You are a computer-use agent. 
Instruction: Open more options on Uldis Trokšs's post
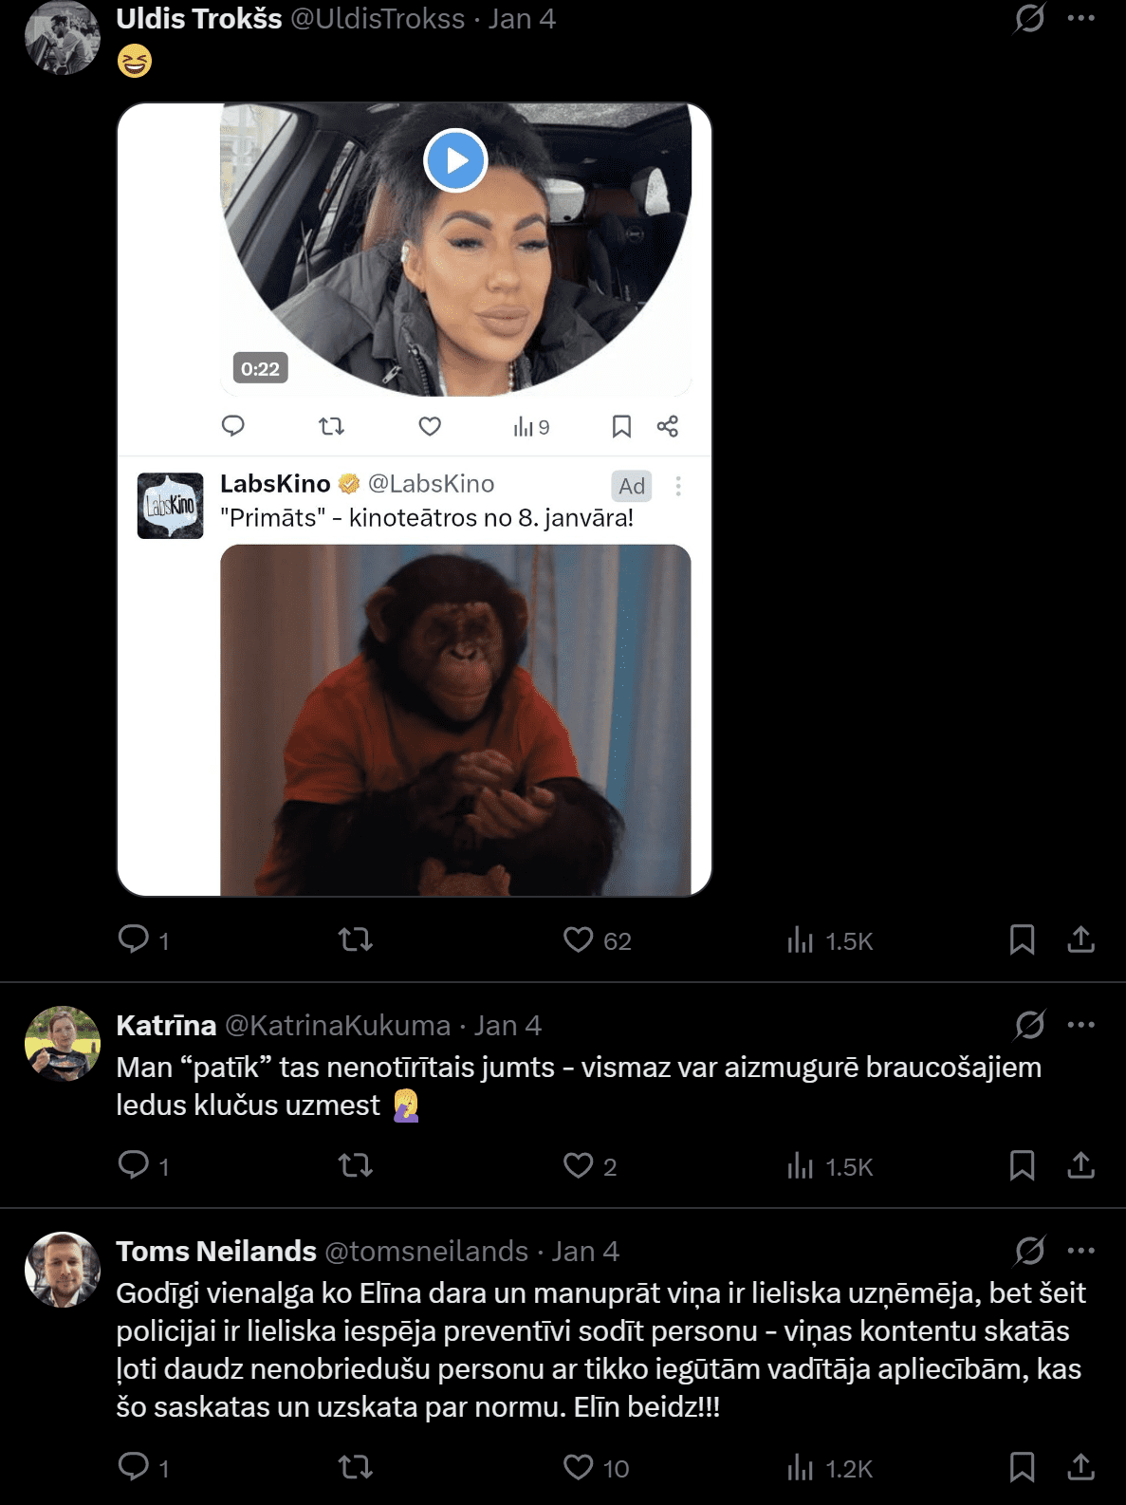coord(1080,18)
